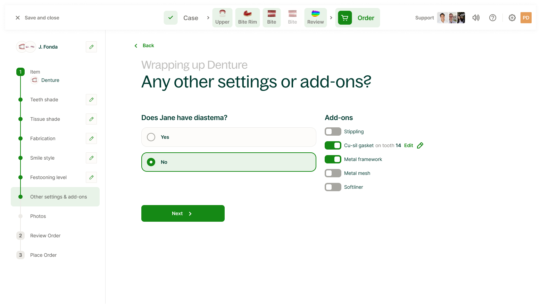Select Yes for diastema
Image resolution: width=541 pixels, height=305 pixels.
(x=151, y=137)
